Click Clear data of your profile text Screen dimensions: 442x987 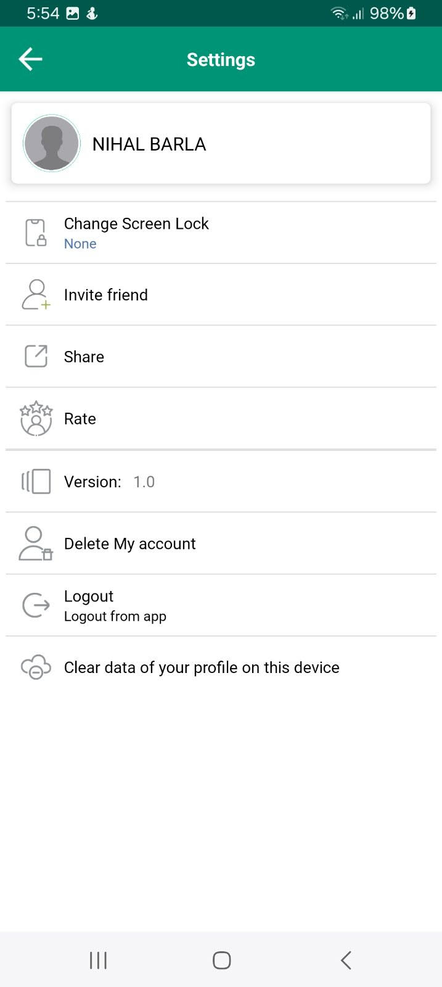click(202, 667)
